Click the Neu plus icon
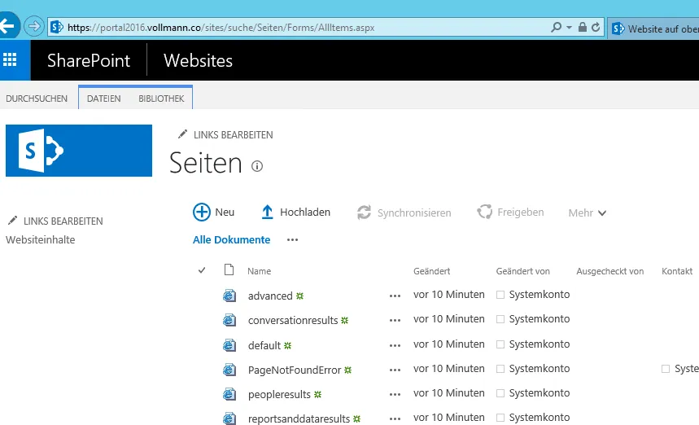Screen dimensions: 699x425 [202, 212]
